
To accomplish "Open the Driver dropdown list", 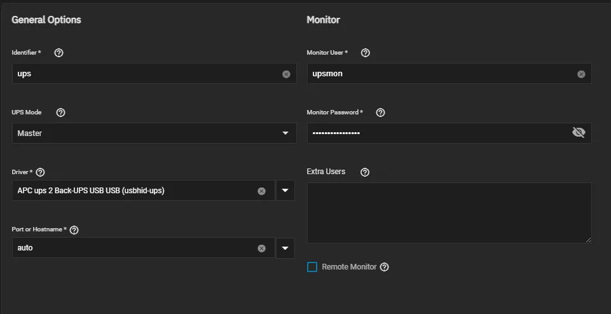I will tap(285, 191).
